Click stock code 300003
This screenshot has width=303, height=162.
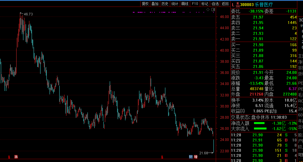pyautogui.click(x=247, y=5)
